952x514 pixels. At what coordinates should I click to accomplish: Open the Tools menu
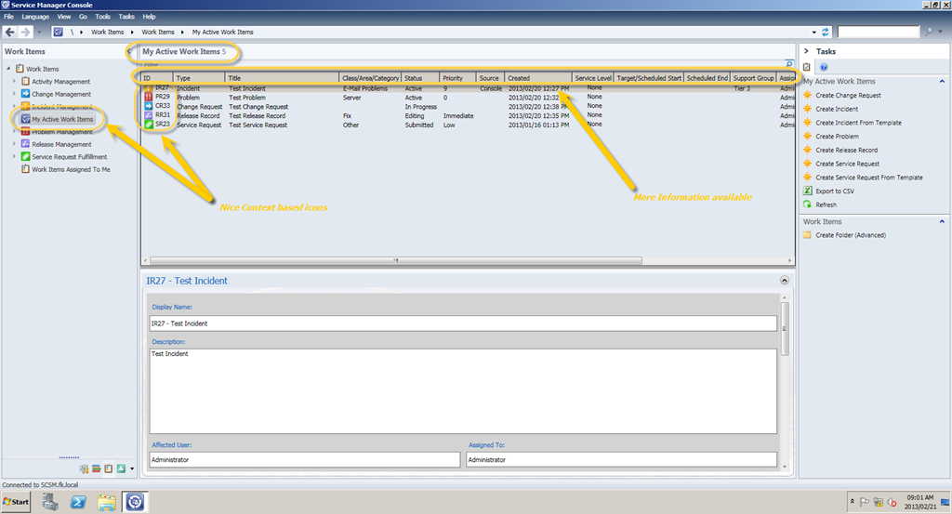point(102,17)
